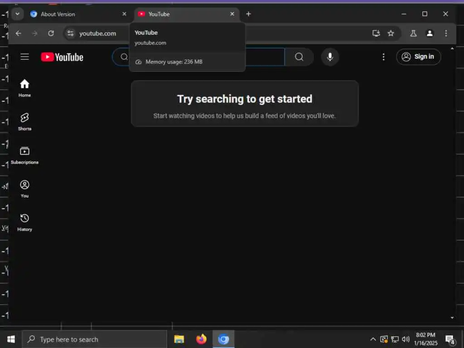
Task: Open the notification center icon
Action: [x=450, y=340]
